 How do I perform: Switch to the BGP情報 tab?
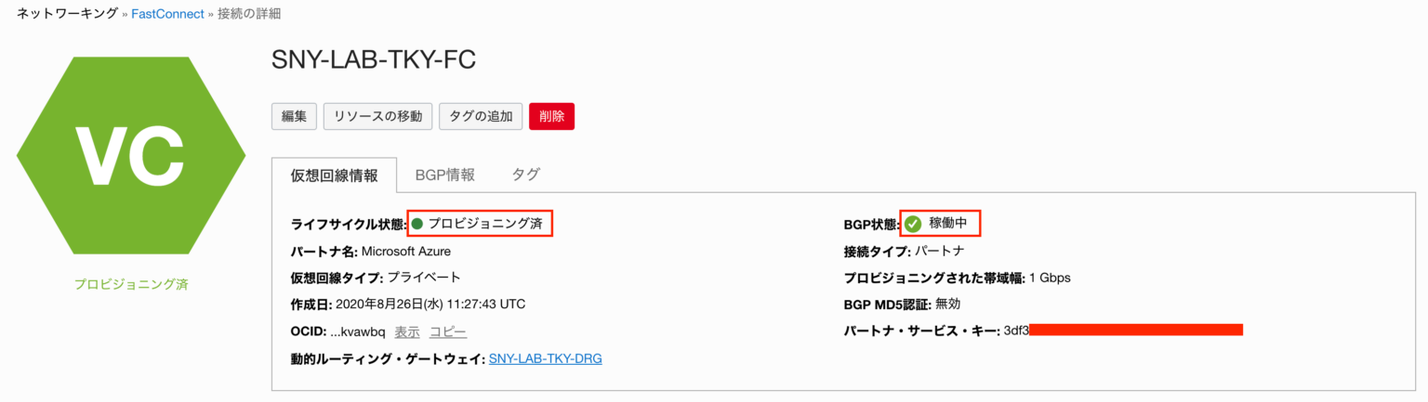point(444,175)
